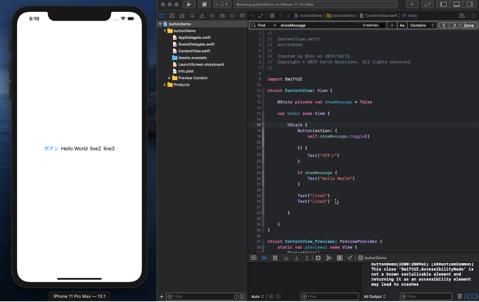Screen dimensions: 479x302
Task: Go back in editor history
Action: (281, 16)
